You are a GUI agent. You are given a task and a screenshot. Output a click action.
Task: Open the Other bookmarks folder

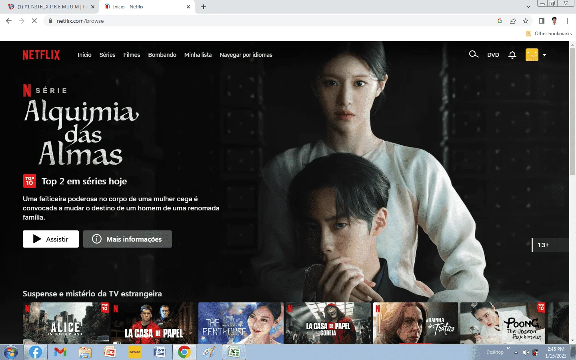pos(549,34)
